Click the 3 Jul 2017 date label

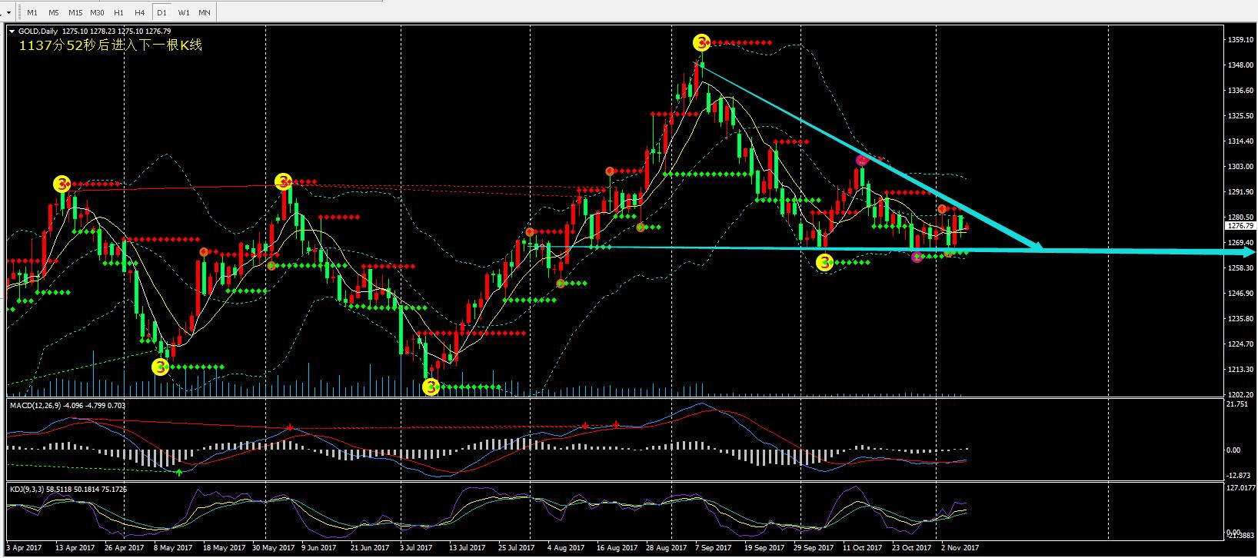[416, 548]
